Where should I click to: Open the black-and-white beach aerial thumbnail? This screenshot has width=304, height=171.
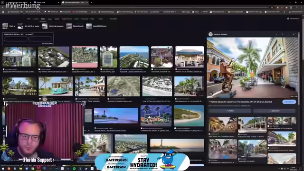click(157, 86)
